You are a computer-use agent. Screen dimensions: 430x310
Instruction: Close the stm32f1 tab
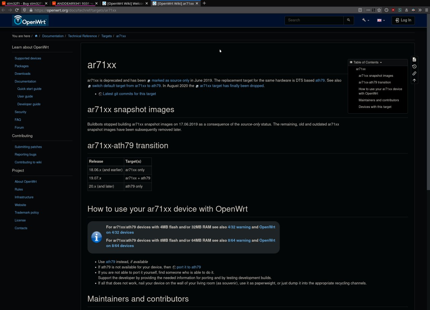pos(46,3)
